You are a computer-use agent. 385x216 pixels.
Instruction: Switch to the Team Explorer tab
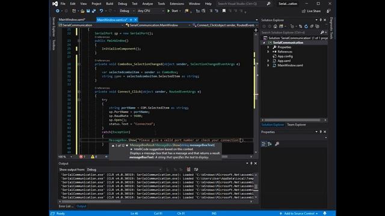tap(297, 125)
